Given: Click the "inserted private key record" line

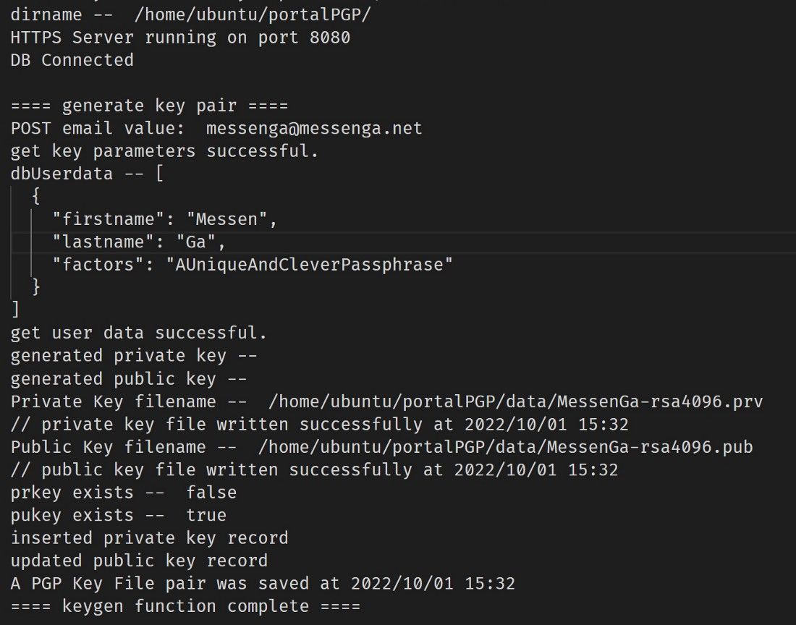Looking at the screenshot, I should click(x=149, y=538).
